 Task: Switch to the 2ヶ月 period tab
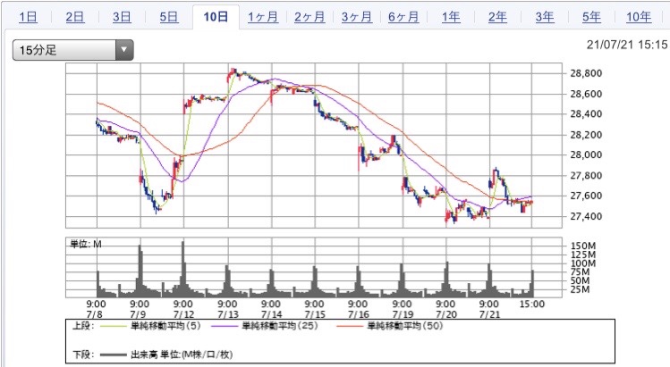click(310, 17)
